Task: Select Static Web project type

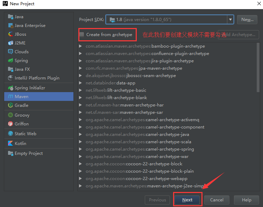Action: [39, 134]
